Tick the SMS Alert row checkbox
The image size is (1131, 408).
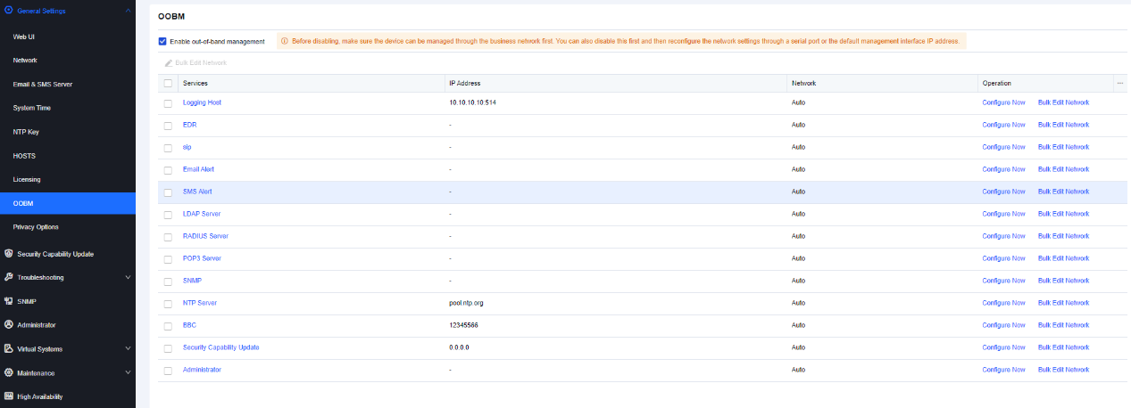(168, 192)
